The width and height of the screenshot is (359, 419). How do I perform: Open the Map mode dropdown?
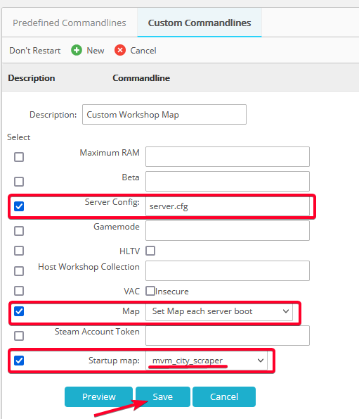coord(219,311)
